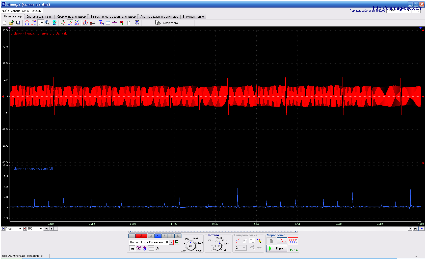Open sensor list with the ellipsis button
The height and width of the screenshot is (259, 426).
[171, 242]
